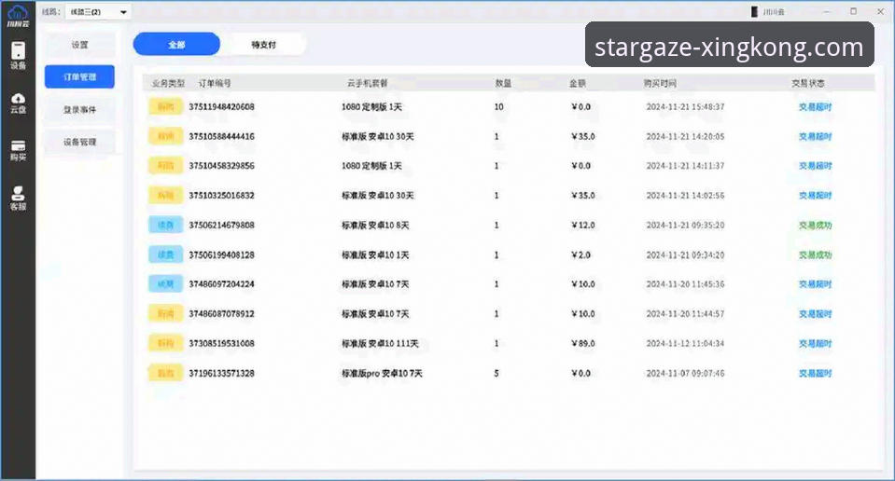
Task: Click the phone icon in the title bar
Action: (754, 11)
